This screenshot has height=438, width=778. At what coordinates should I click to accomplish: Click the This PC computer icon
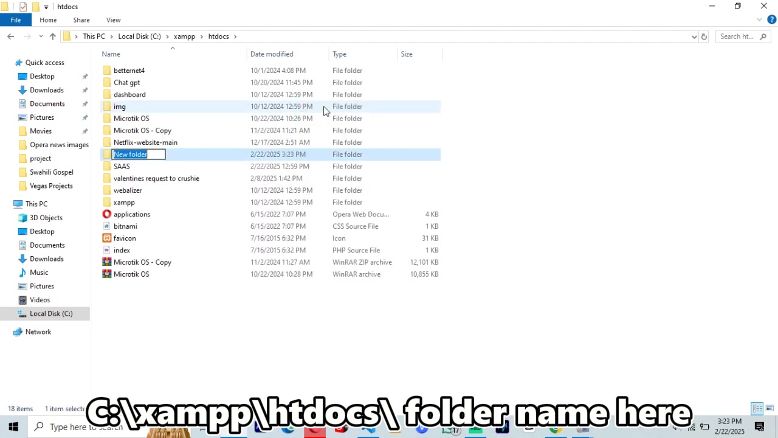[x=18, y=204]
